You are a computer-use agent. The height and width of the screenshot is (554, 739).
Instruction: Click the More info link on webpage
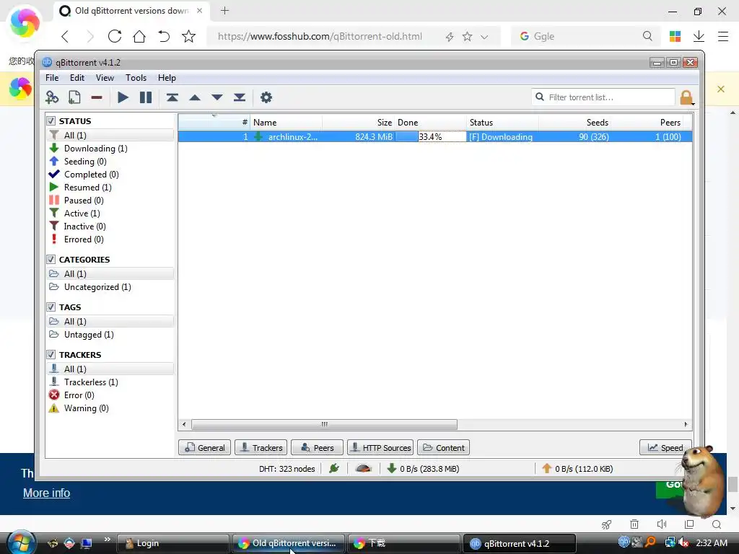click(47, 493)
